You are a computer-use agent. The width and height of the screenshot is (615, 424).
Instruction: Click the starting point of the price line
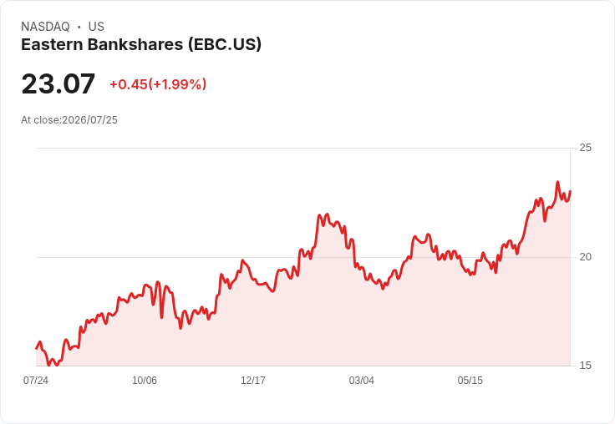tap(37, 348)
